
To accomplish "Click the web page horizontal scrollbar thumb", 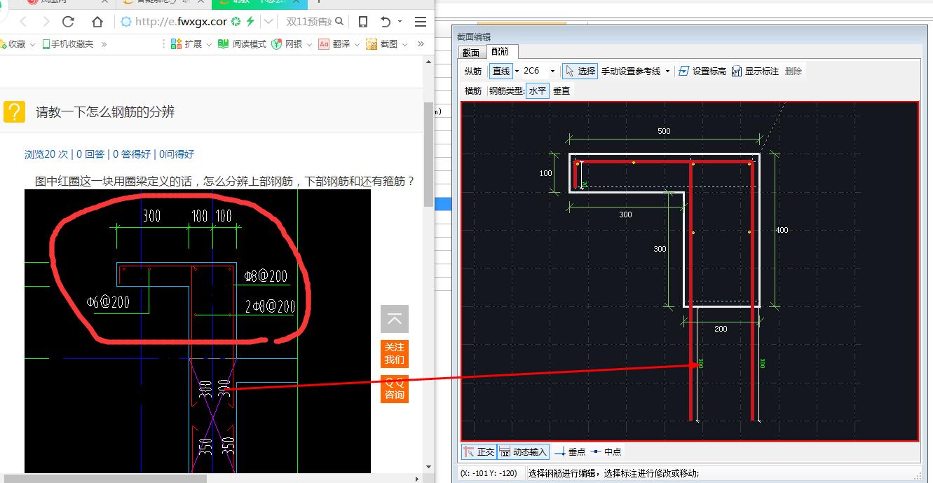I will (104, 479).
